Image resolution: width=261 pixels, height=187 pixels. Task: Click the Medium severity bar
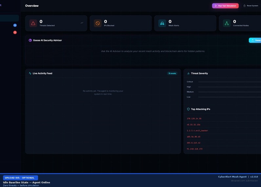point(230,92)
